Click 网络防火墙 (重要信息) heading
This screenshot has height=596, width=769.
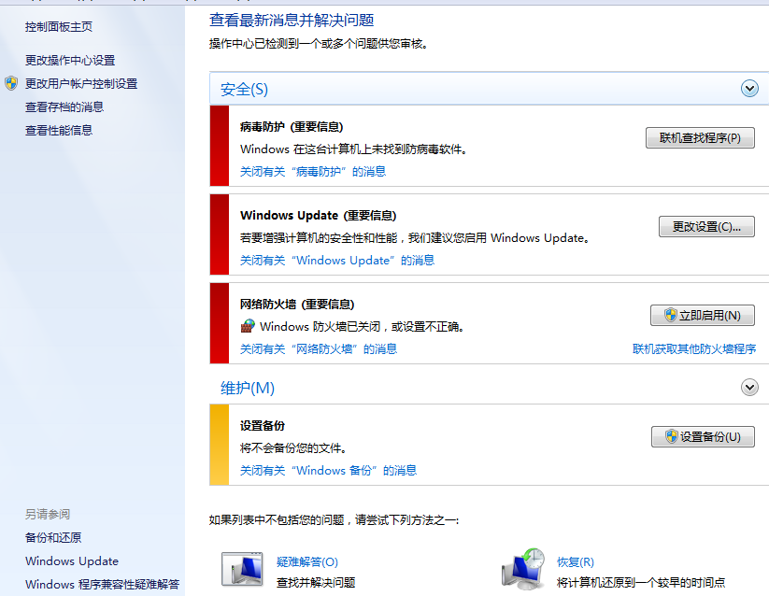297,305
